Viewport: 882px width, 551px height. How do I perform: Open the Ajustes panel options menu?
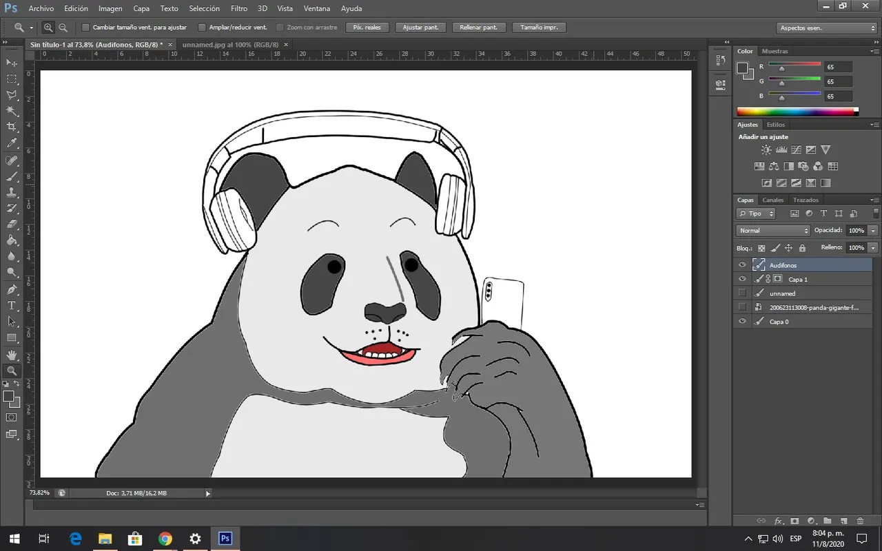click(x=874, y=125)
